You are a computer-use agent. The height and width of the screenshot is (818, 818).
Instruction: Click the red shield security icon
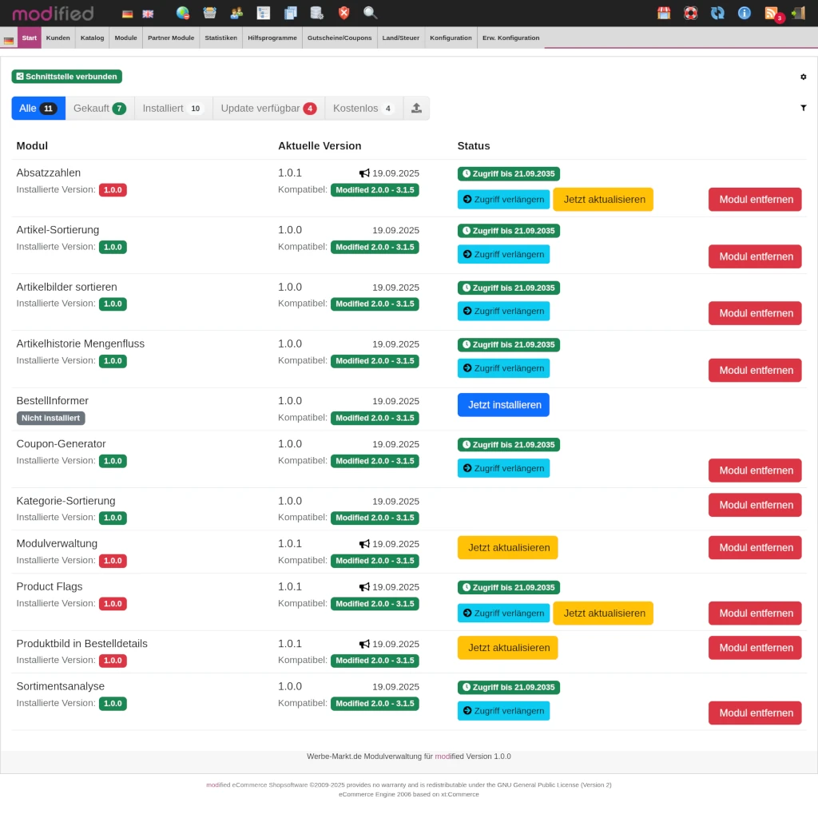tap(343, 13)
